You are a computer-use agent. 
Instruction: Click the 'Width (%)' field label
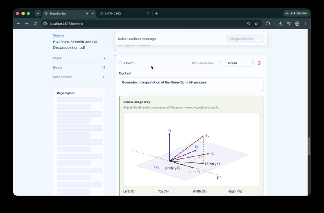pos(200,191)
